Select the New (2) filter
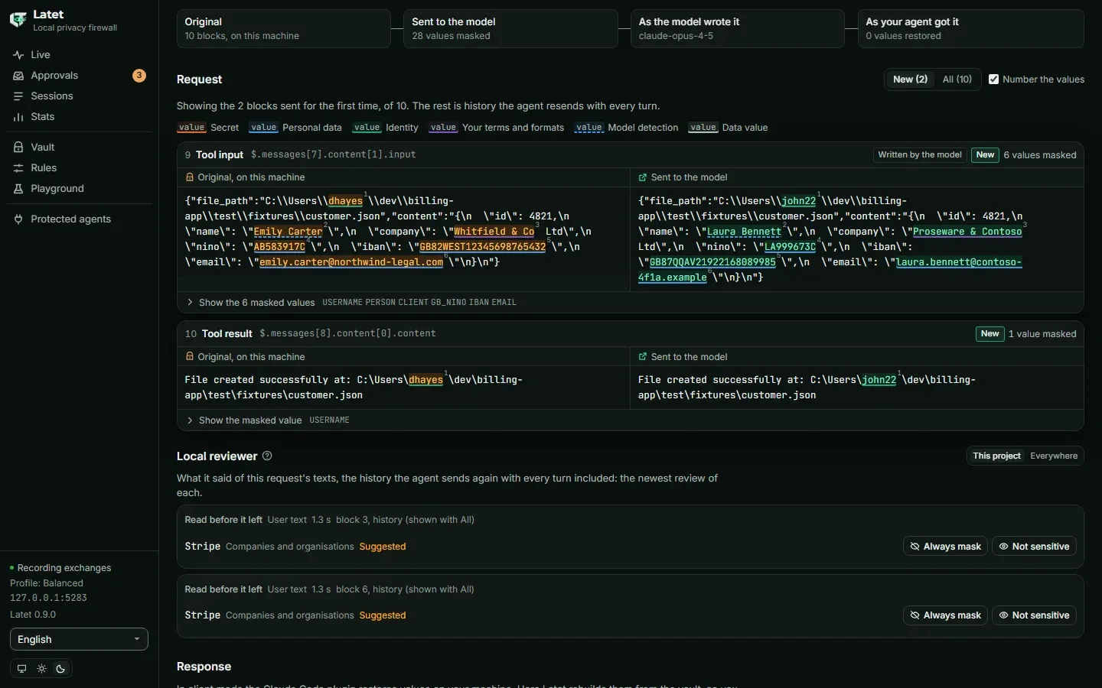Screen dimensions: 1102x688 coord(910,80)
